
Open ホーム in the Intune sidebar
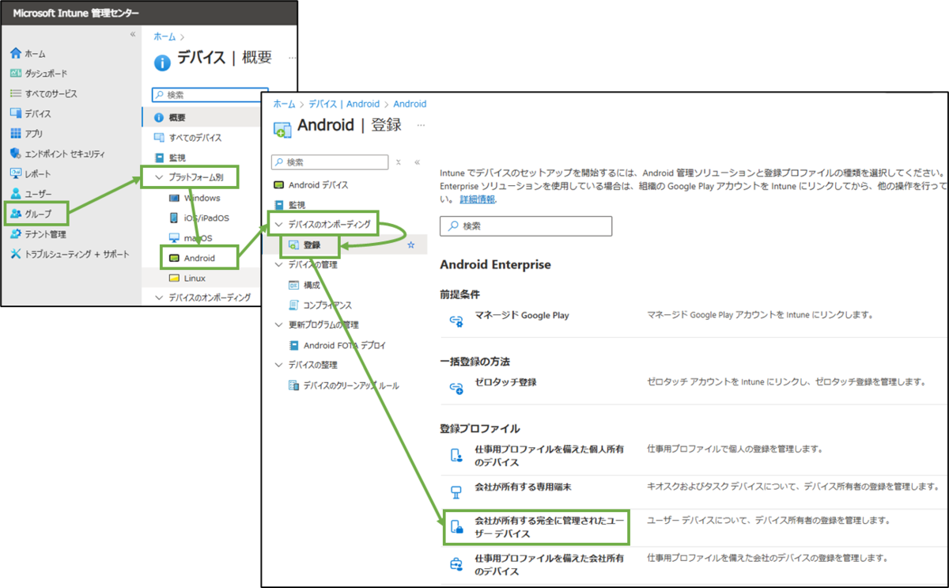tap(28, 54)
